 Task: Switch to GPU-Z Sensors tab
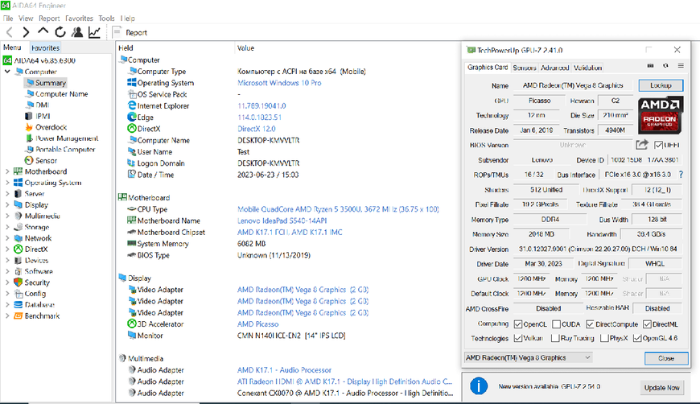click(524, 68)
